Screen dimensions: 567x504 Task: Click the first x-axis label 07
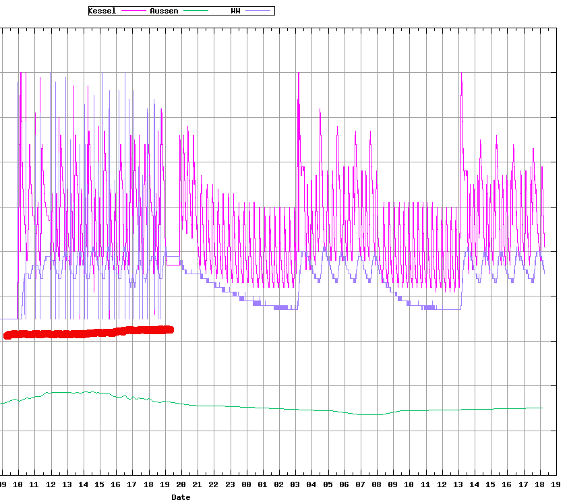(360, 485)
